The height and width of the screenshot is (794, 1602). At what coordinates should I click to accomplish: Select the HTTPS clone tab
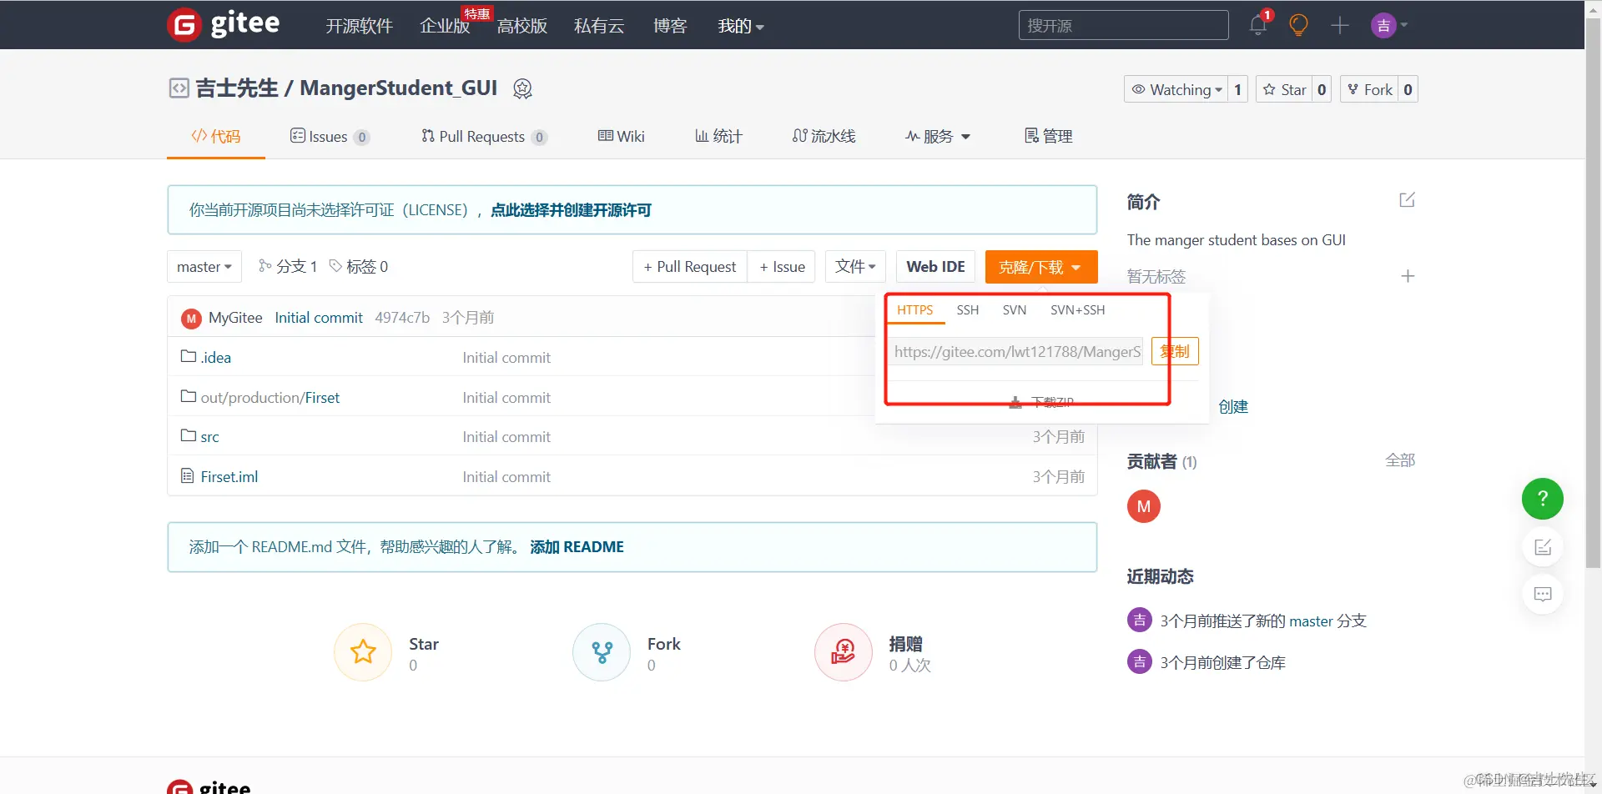coord(914,310)
